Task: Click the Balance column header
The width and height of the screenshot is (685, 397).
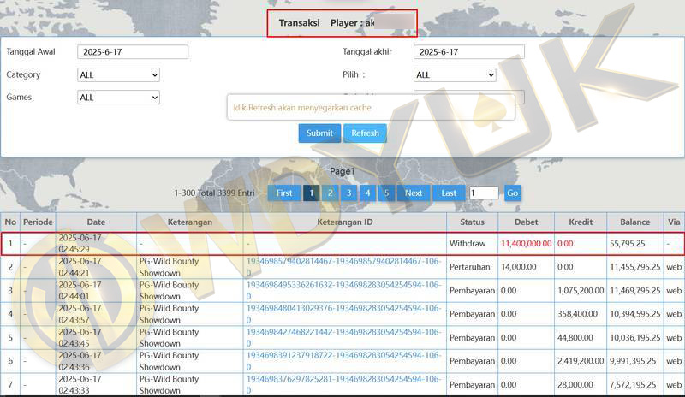Action: click(634, 222)
